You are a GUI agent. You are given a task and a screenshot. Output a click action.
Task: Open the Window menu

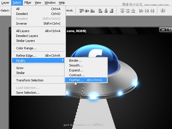[50, 3]
